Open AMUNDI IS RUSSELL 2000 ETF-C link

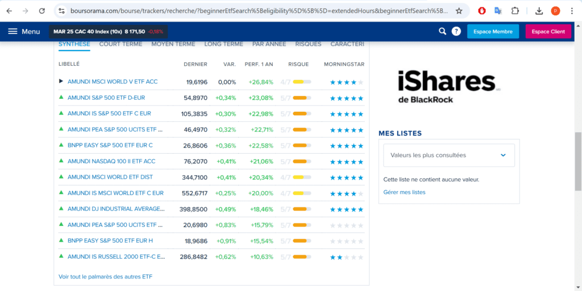pos(116,256)
